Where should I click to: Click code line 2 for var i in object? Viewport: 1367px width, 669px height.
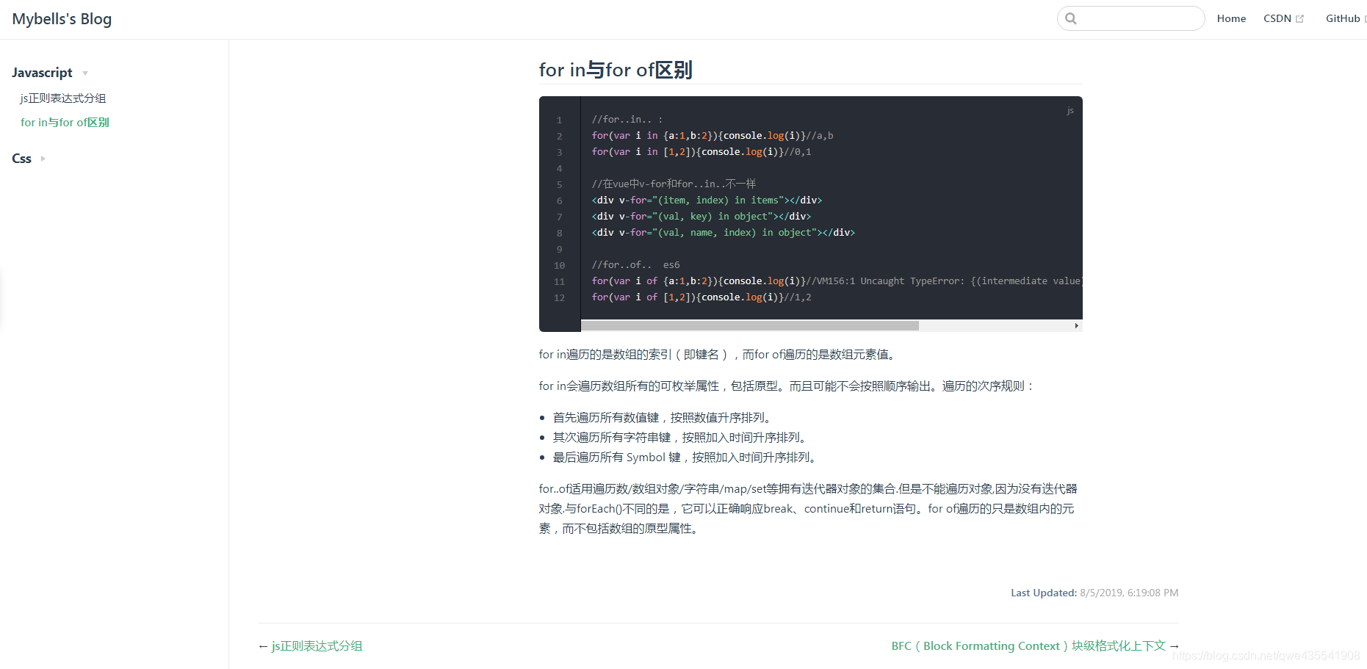pyautogui.click(x=713, y=136)
